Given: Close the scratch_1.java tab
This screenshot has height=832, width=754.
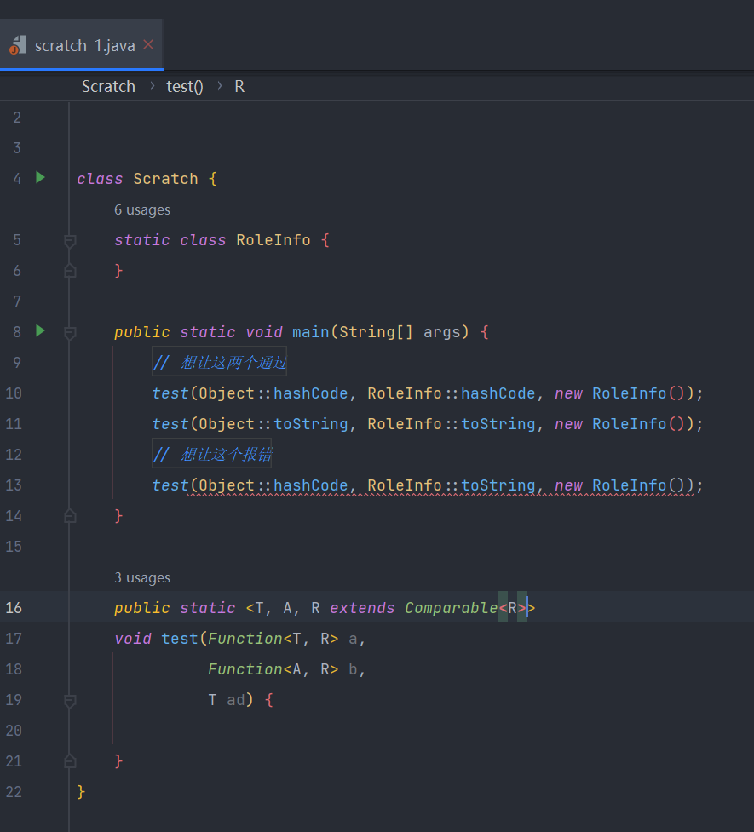Looking at the screenshot, I should (148, 44).
